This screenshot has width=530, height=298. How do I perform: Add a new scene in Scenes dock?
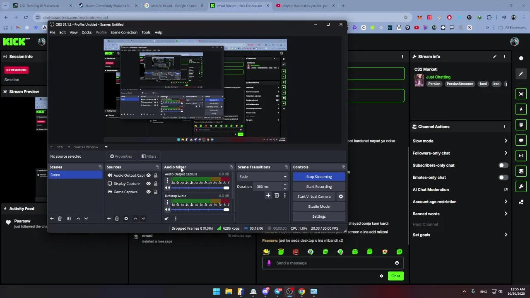52,219
